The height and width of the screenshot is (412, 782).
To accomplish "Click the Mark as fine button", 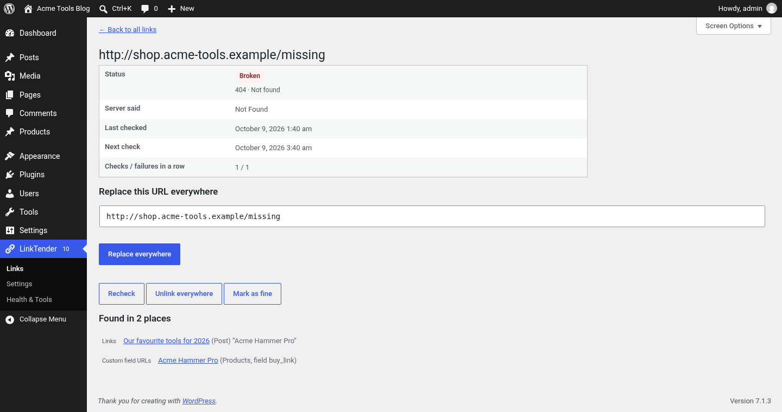I will pos(253,294).
